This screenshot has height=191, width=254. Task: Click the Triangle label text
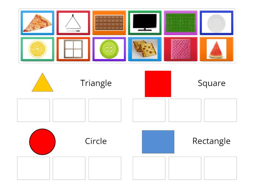click(x=96, y=83)
